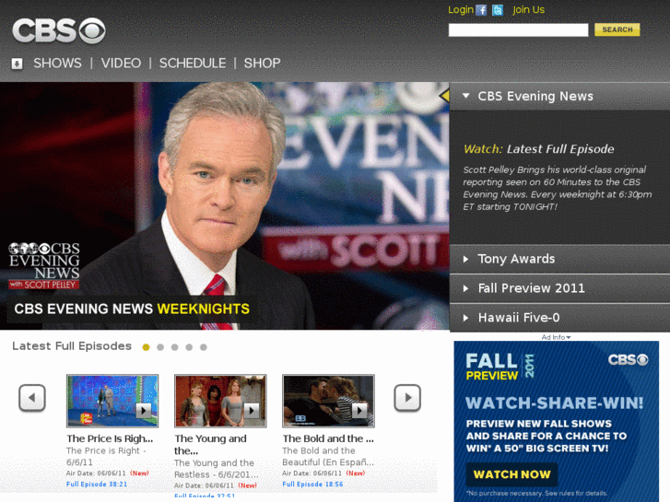Open The Bold and the Beautiful thumbnail
Screen dimensions: 670x502
pos(329,401)
